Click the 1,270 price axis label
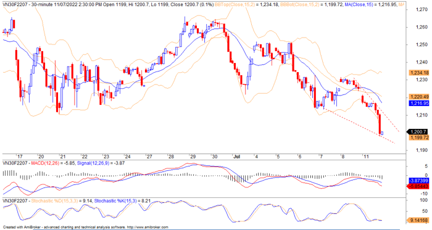Image resolution: width=432 pixels, height=230 pixels. coord(422,10)
